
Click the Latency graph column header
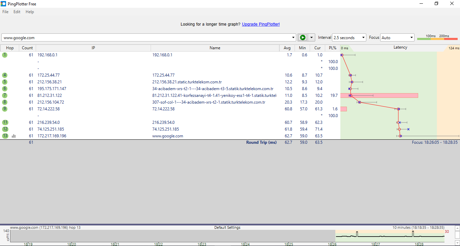coord(400,48)
